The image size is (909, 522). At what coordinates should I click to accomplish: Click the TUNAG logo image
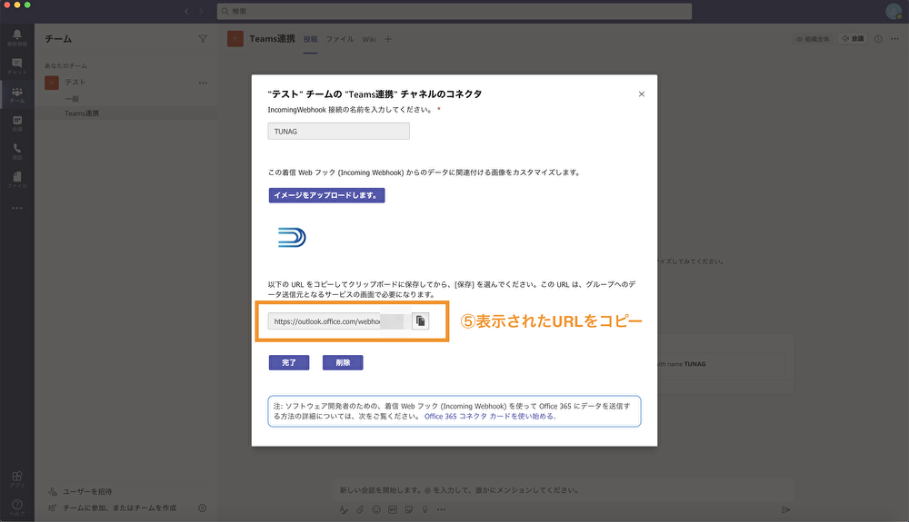tap(292, 237)
